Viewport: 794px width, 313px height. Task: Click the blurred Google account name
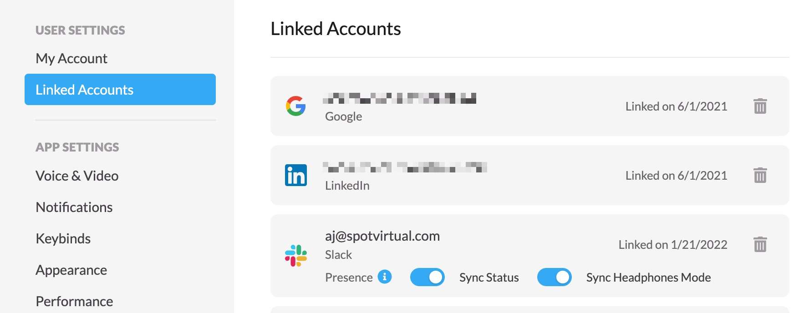coord(400,98)
